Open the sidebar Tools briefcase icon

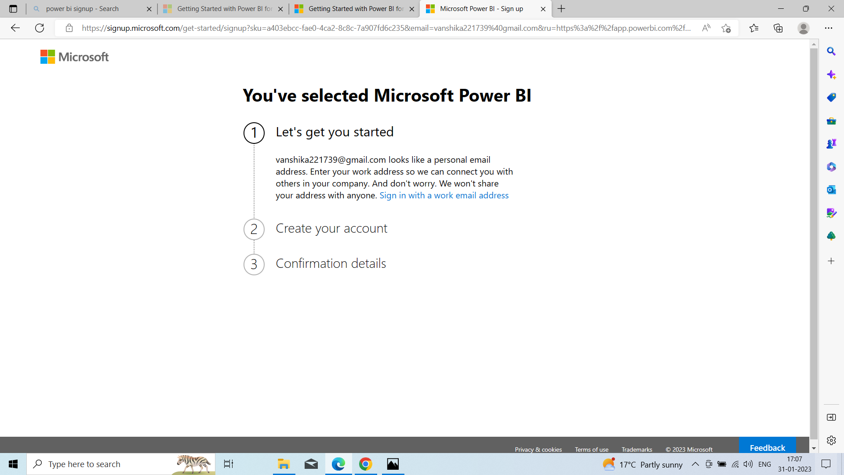tap(831, 121)
